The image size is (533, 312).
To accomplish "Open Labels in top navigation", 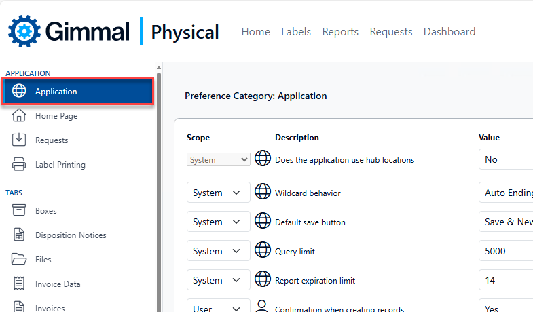I will point(296,32).
